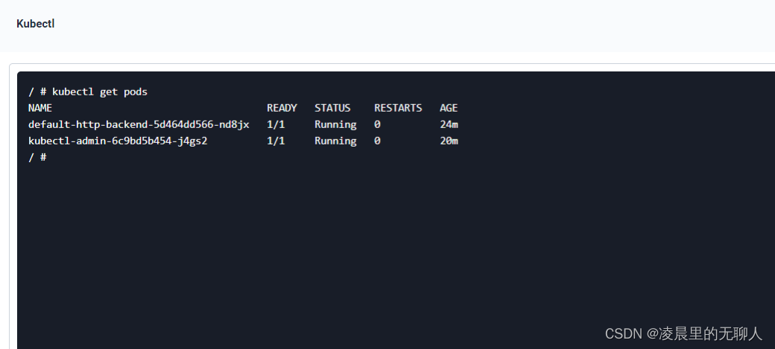Click pod name kubectl-admin-6c9bd5b454-j4gs2
775x349 pixels.
tap(118, 141)
